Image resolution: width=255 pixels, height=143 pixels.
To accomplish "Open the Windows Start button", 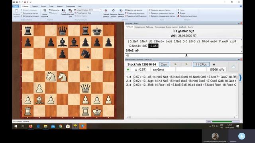I will pyautogui.click(x=16, y=126).
